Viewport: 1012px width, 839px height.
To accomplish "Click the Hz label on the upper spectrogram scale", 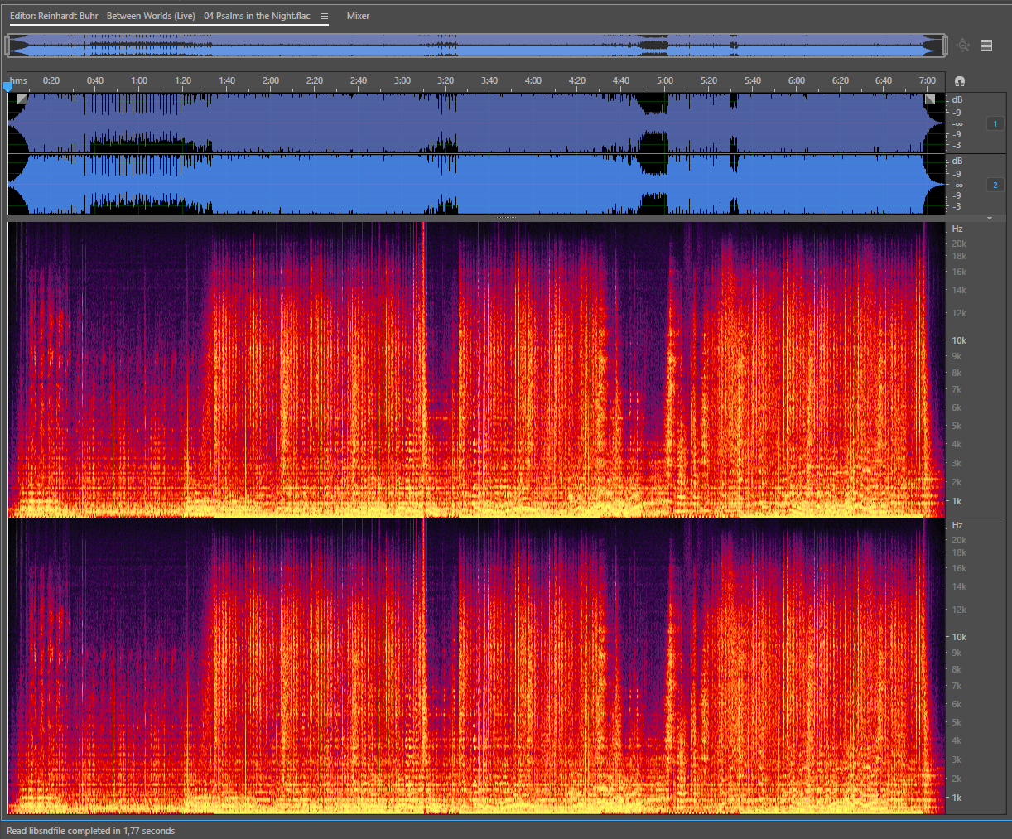I will tap(957, 229).
